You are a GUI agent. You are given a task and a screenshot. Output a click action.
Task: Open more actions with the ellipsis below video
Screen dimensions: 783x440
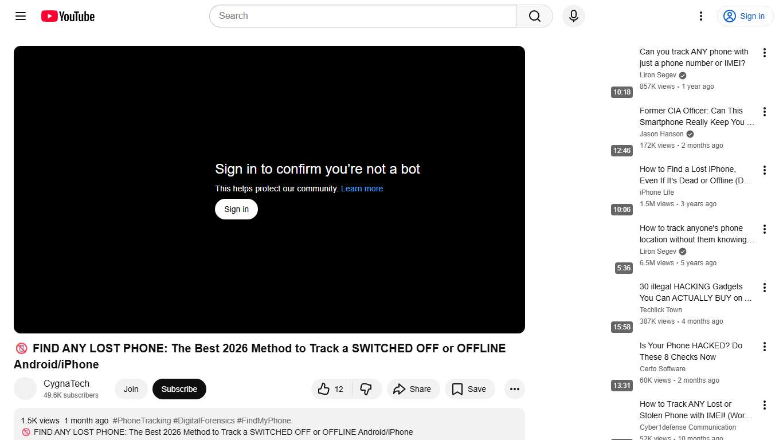[x=514, y=389]
